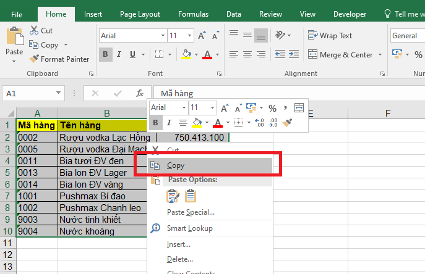Select Paste Special from context menu
The height and width of the screenshot is (274, 425).
(x=191, y=212)
